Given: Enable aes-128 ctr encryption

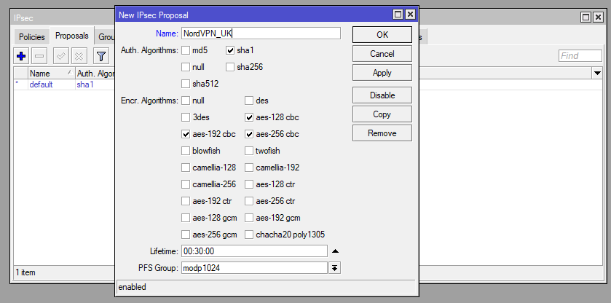Looking at the screenshot, I should [249, 184].
